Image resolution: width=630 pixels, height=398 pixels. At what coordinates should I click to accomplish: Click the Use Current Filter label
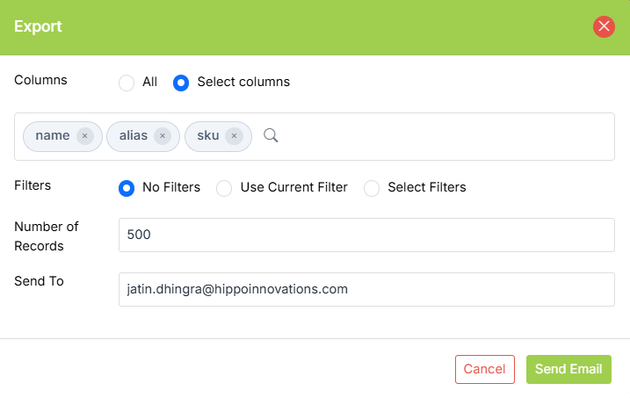tap(294, 187)
